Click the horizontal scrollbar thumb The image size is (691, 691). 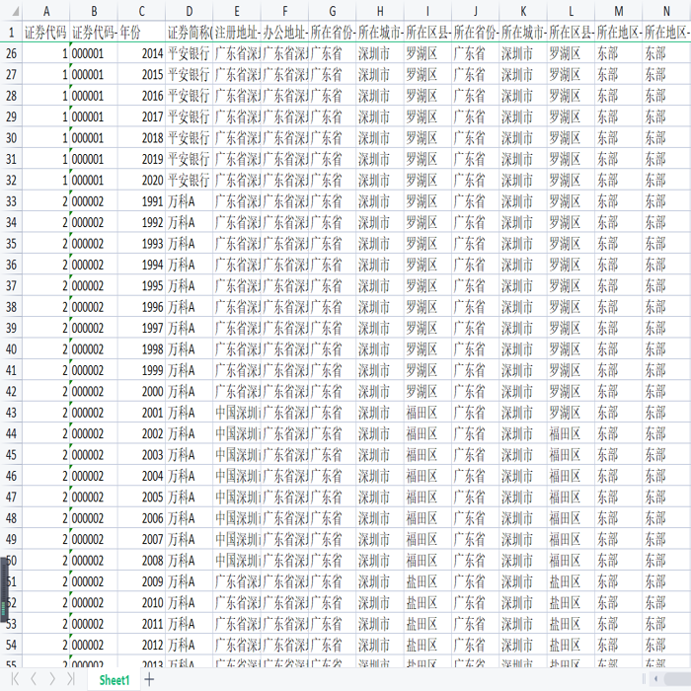click(x=677, y=679)
